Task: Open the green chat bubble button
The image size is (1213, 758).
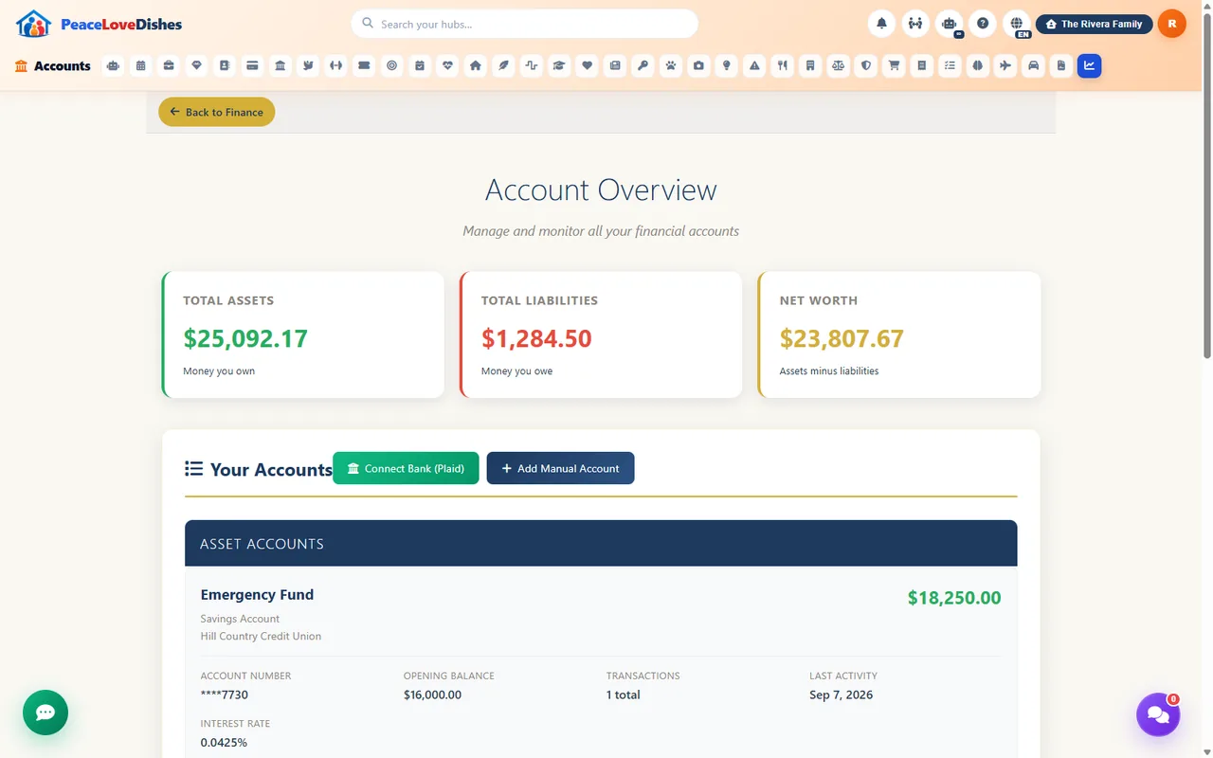Action: (x=45, y=713)
